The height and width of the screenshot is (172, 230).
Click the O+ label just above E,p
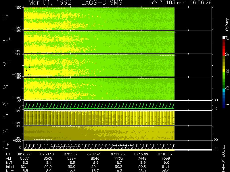point(5,131)
